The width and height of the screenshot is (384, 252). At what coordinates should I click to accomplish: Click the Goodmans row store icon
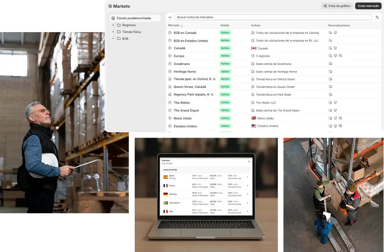click(170, 64)
